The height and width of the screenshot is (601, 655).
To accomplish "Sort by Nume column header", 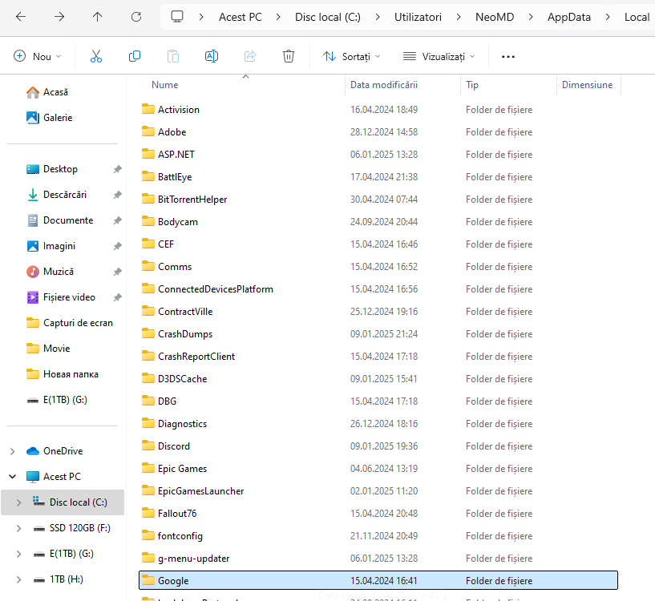I will [165, 85].
